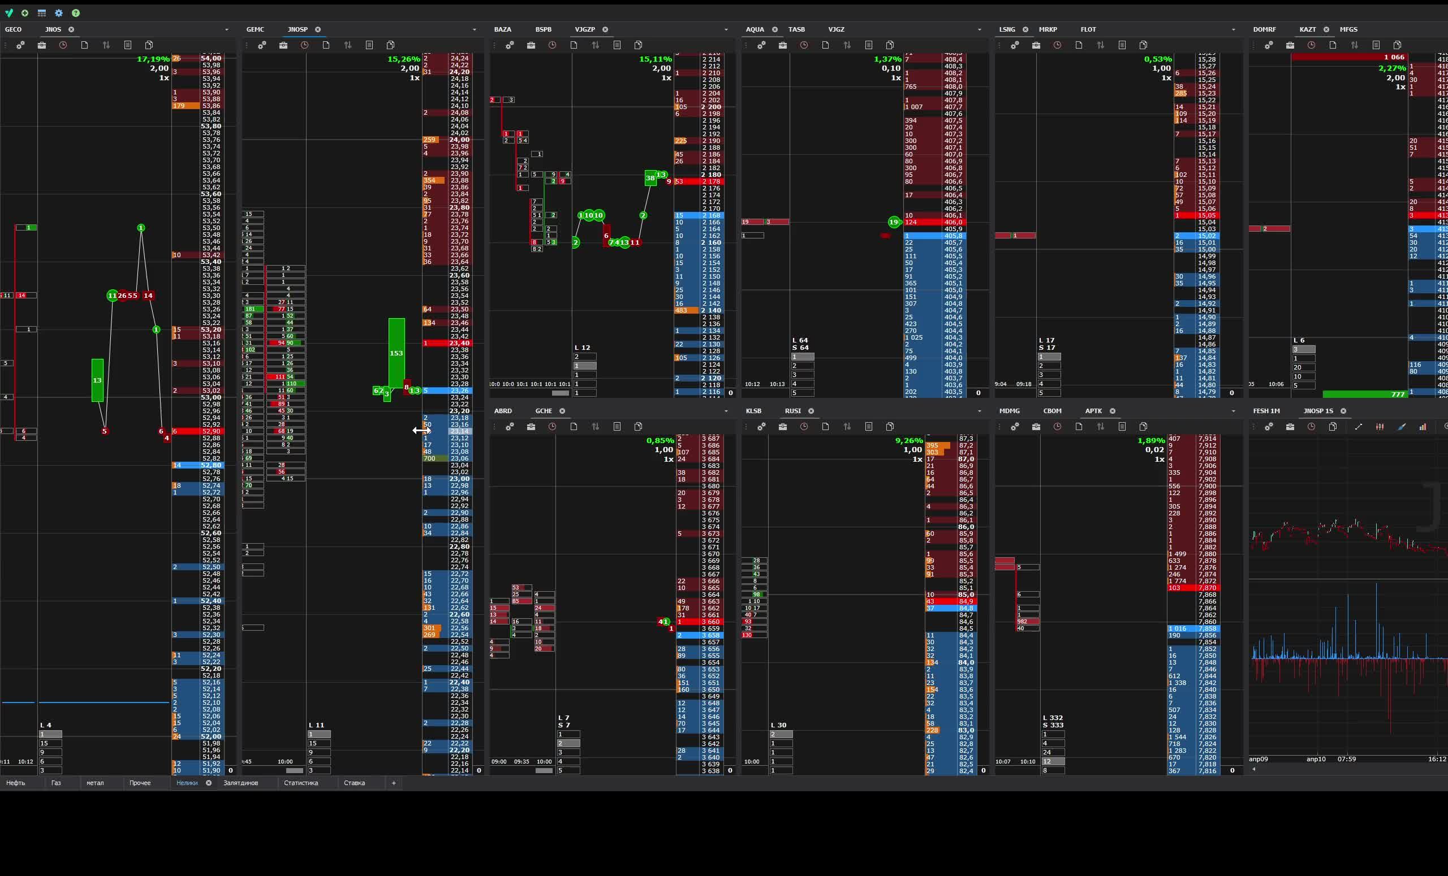Switch to the GEMC tab
Image resolution: width=1448 pixels, height=876 pixels.
coord(255,29)
